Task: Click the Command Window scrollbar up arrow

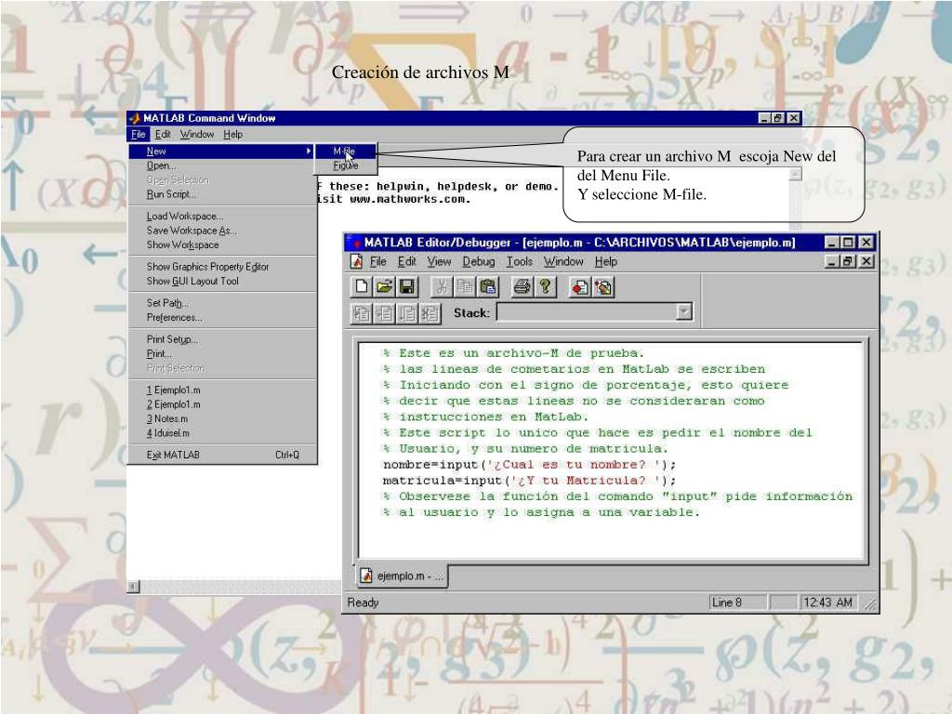Action: coord(796,174)
